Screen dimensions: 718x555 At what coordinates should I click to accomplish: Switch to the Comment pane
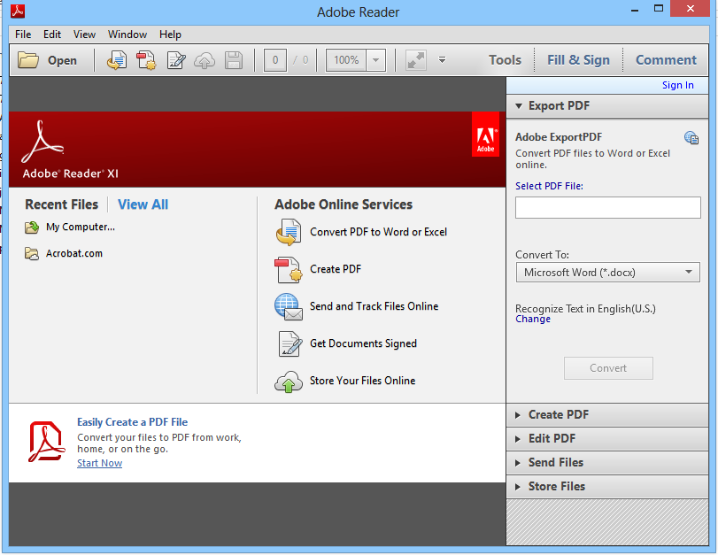[667, 60]
